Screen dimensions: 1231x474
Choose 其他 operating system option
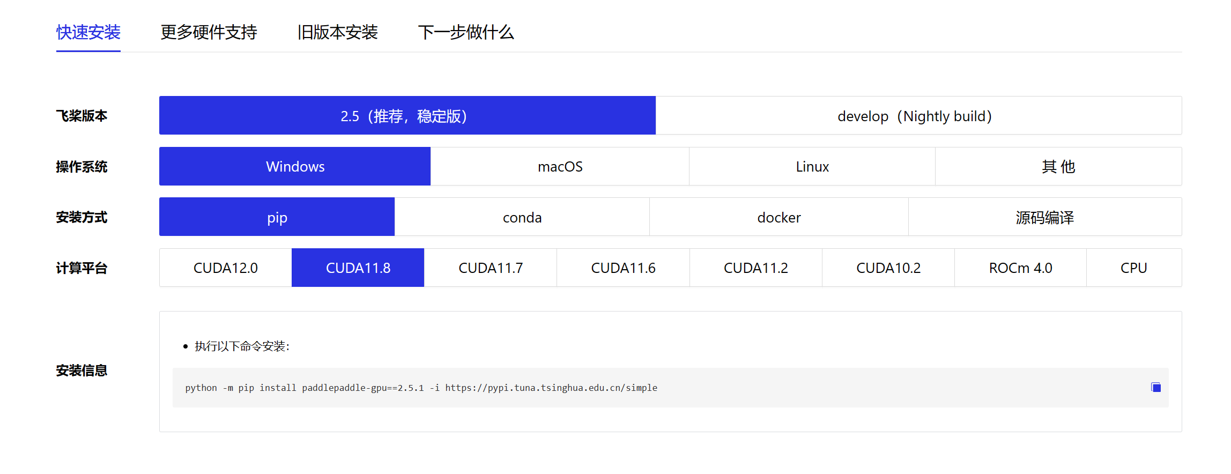(x=1059, y=166)
